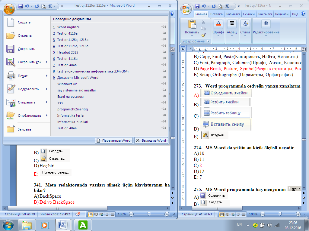The width and height of the screenshot is (309, 231).
Task: Click the Undo icon in the left window's quick access toolbar
Action: (27, 6)
